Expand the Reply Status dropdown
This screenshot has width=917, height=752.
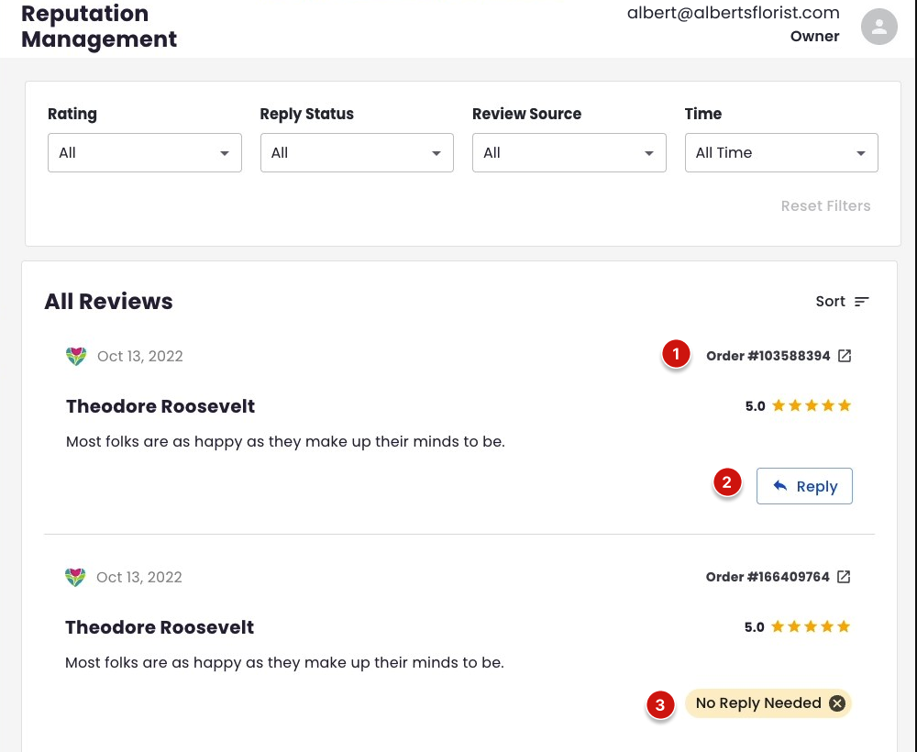pyautogui.click(x=357, y=152)
